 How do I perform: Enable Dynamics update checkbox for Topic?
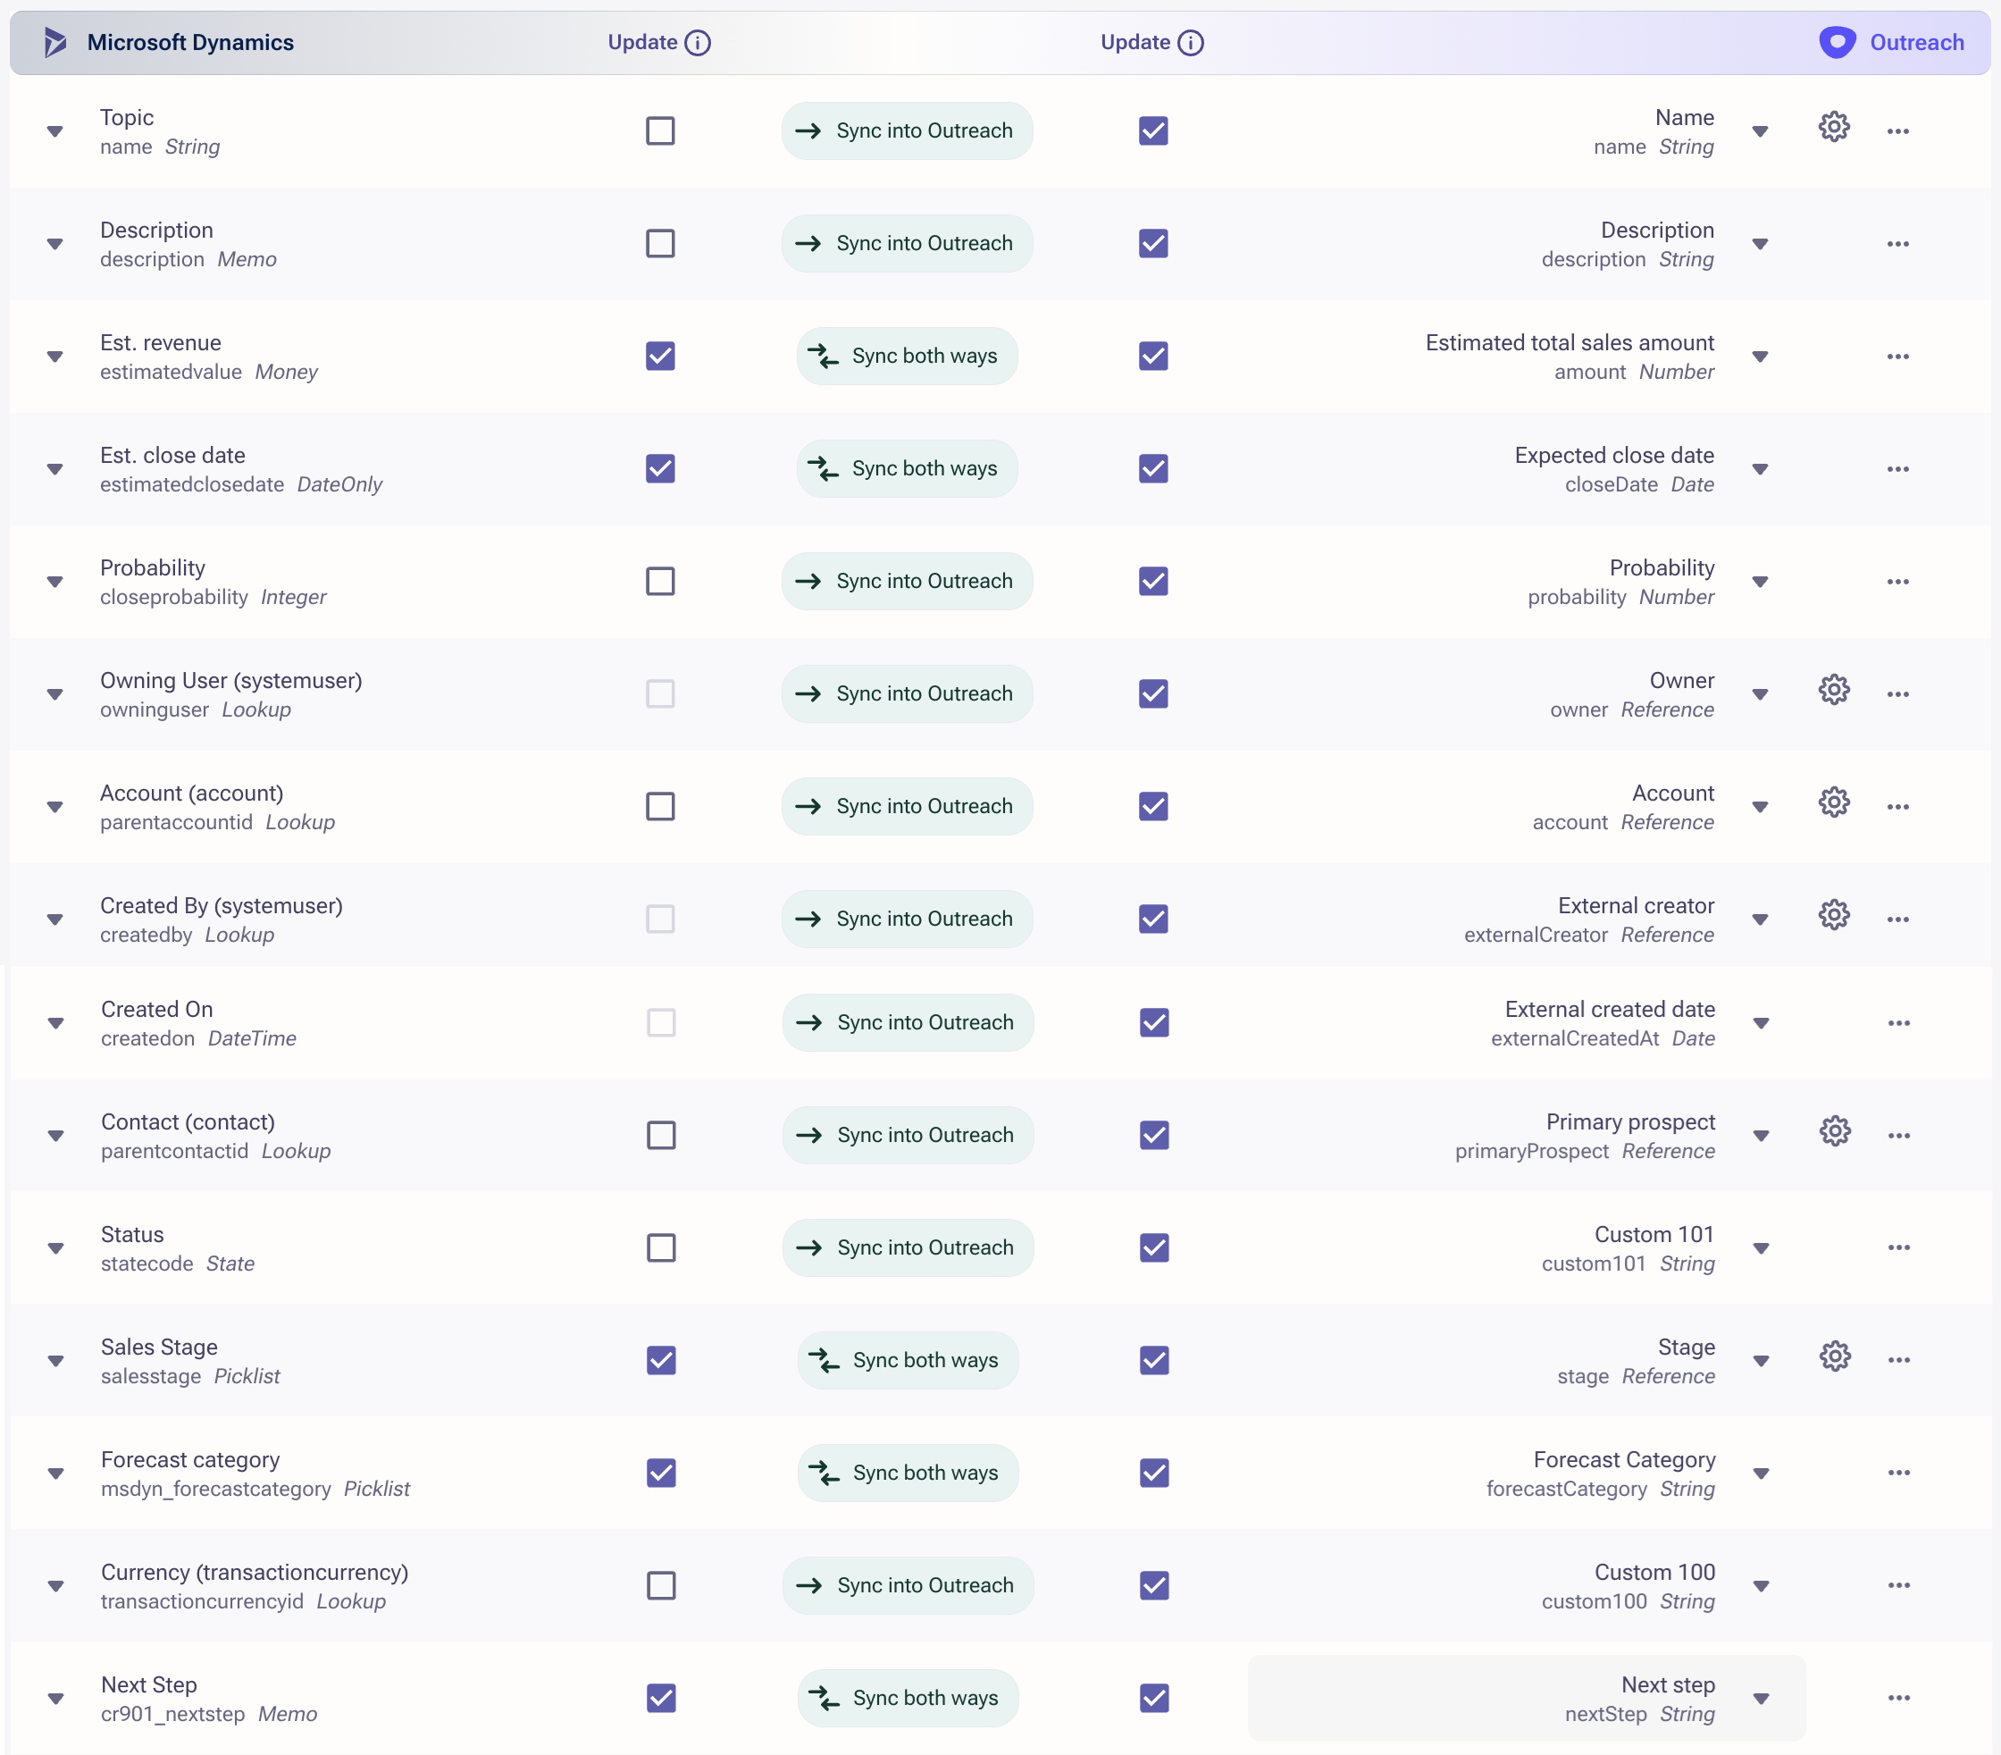click(661, 131)
